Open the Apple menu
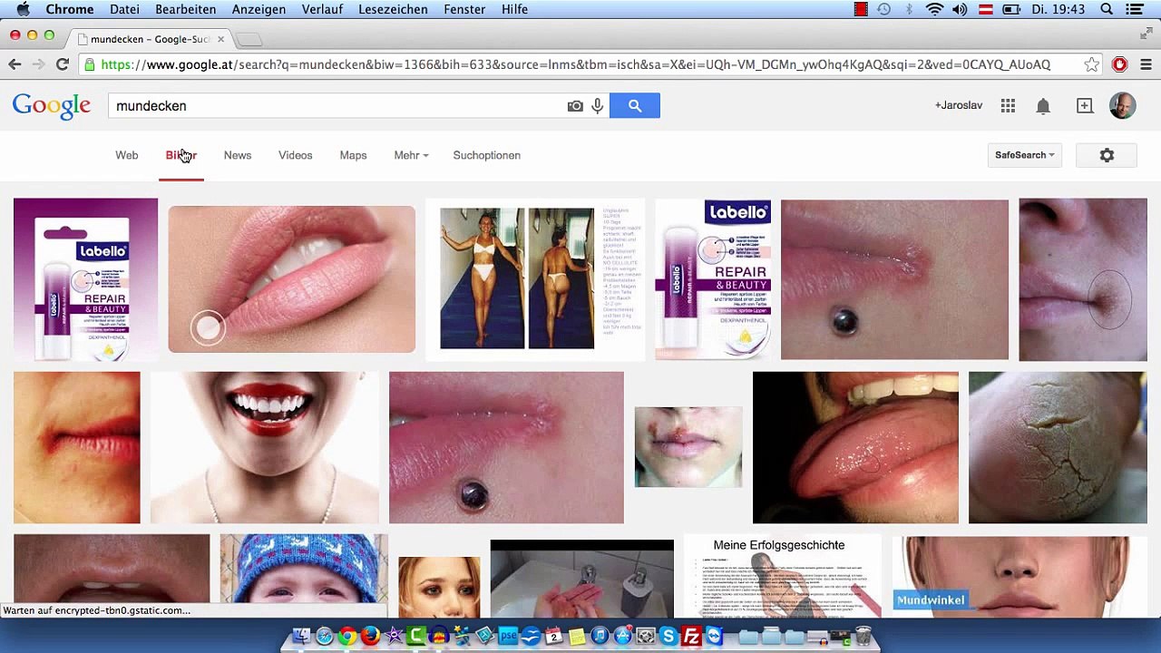The image size is (1161, 653). tap(23, 9)
